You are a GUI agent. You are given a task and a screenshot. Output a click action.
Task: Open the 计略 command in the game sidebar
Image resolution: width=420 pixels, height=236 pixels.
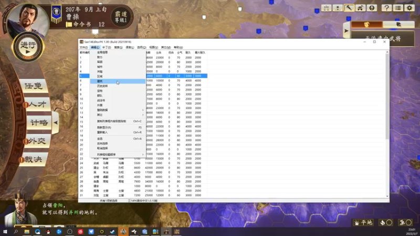click(38, 123)
